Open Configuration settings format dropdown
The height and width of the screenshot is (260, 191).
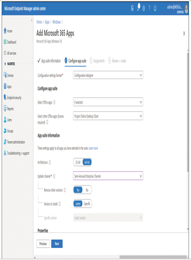coord(108,75)
